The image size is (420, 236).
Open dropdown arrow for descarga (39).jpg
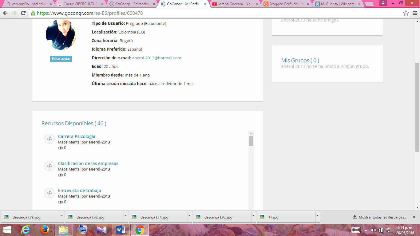[62, 216]
